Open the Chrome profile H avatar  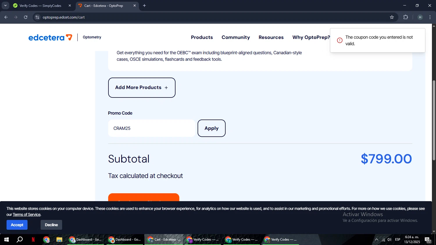point(420,17)
